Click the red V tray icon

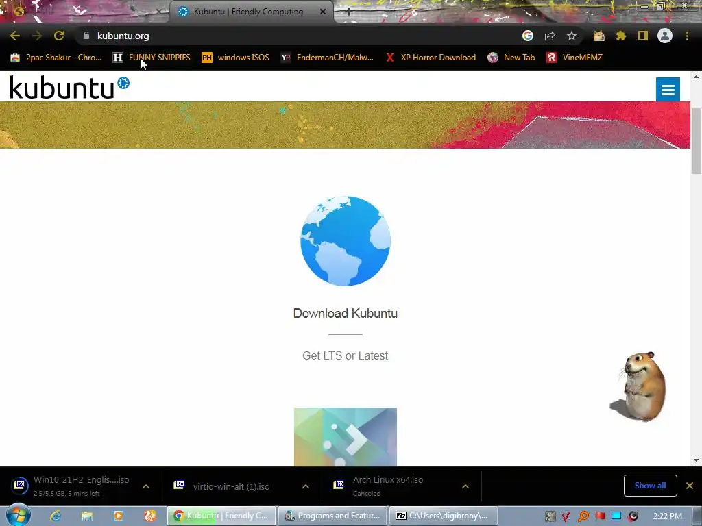pyautogui.click(x=566, y=516)
